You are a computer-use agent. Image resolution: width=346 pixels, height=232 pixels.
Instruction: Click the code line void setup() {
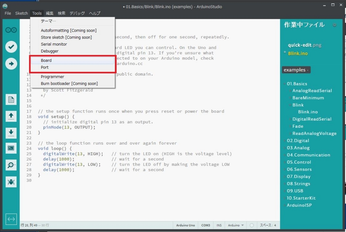click(x=56, y=117)
